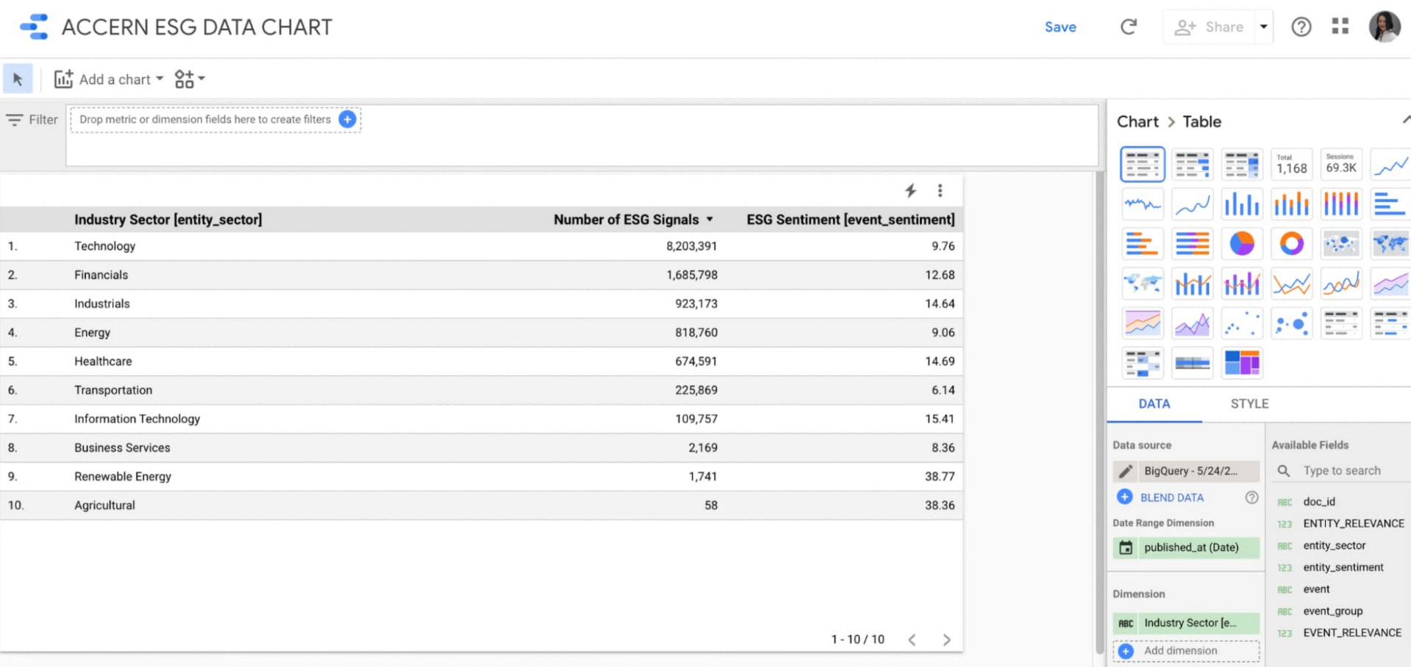Expand the Share options dropdown arrow
This screenshot has width=1411, height=667.
1263,27
